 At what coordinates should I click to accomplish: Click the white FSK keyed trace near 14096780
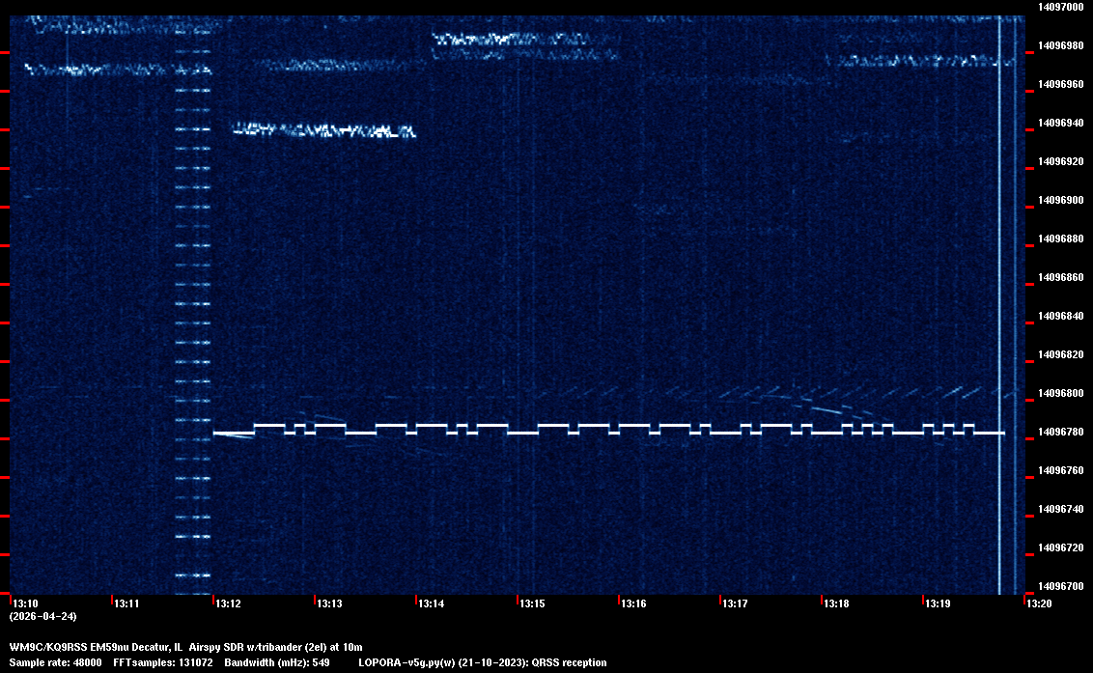point(608,431)
